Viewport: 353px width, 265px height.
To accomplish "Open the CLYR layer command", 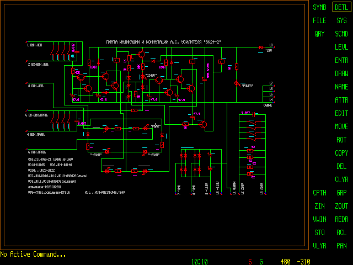I will tap(341, 179).
